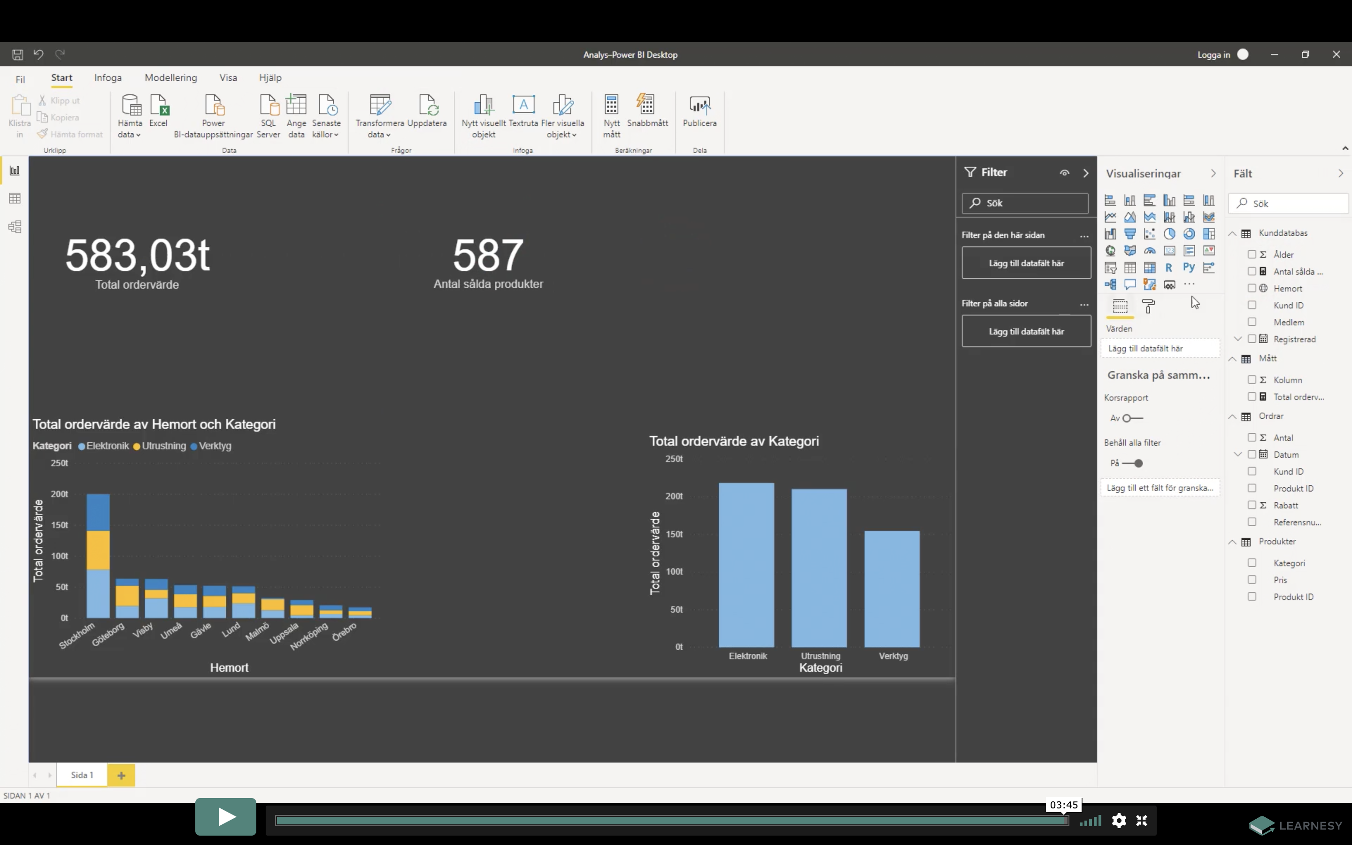Screen dimensions: 1352x845
Task: Get more visuals via the ellipsis icon
Action: pos(1189,284)
